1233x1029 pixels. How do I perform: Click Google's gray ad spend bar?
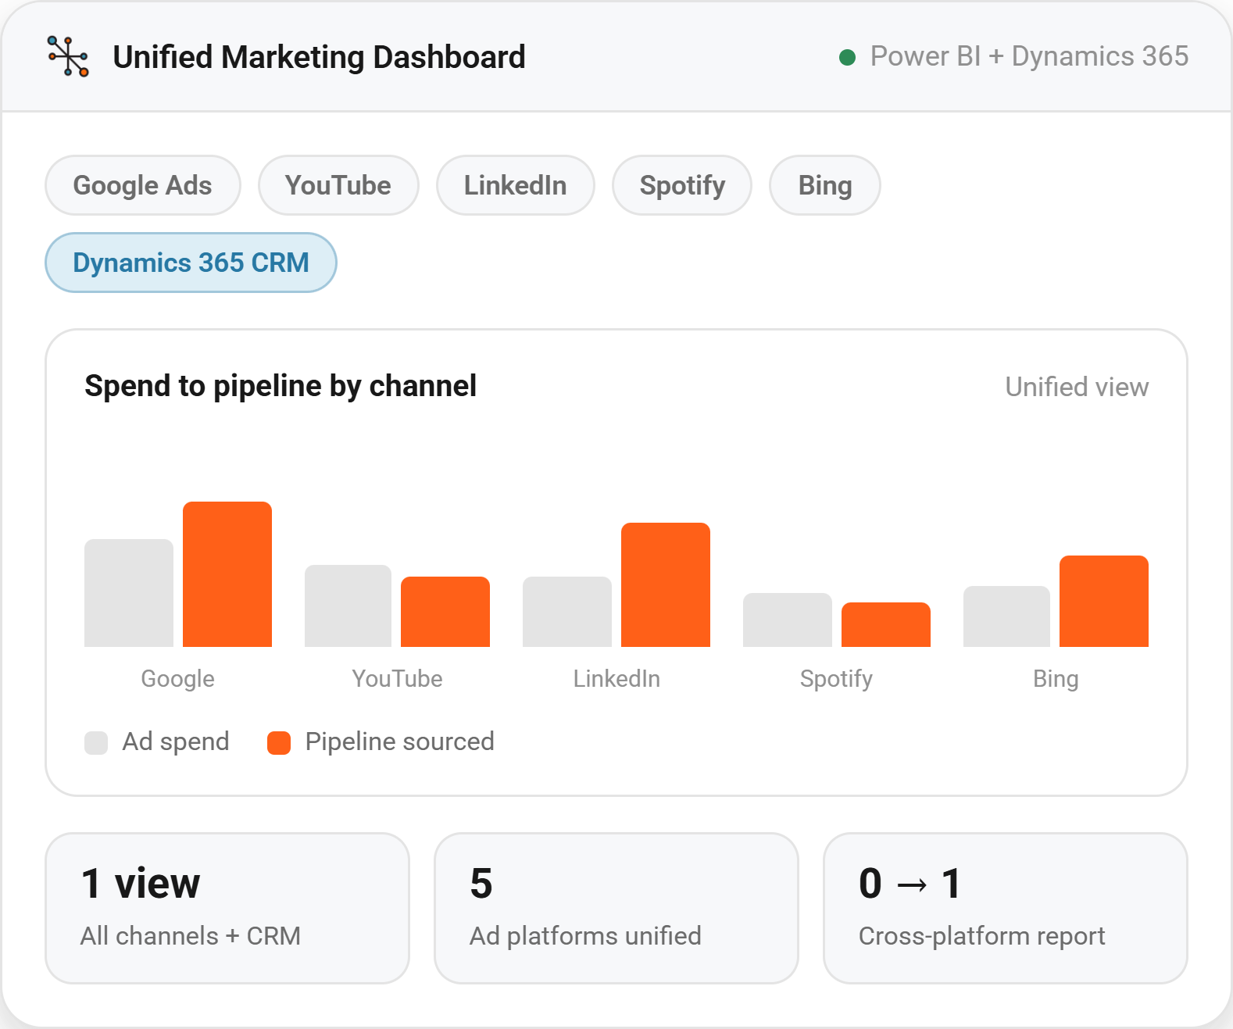[129, 593]
